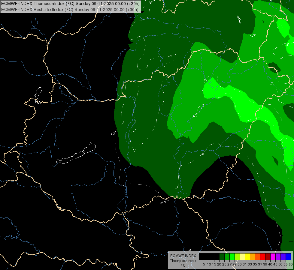Image resolution: width=294 pixels, height=270 pixels.
Task: Click legend tick value 5
Action: click(x=204, y=264)
